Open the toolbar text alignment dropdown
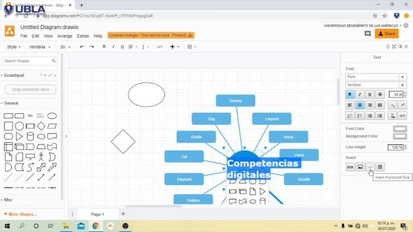Viewport: 413px width, 232px height. 132,47
